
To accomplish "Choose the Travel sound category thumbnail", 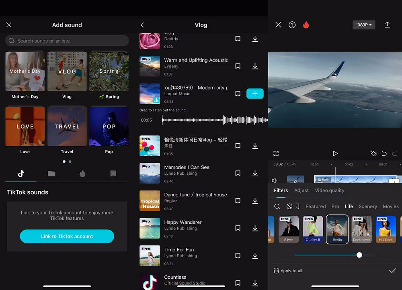I will [67, 127].
